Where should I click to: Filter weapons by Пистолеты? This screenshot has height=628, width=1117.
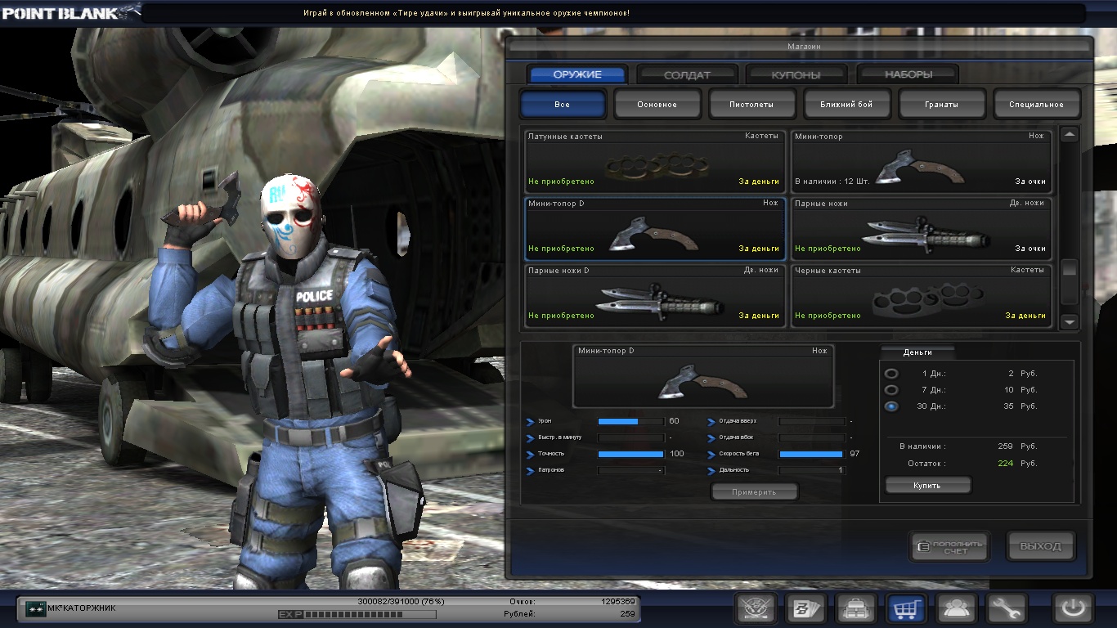tap(752, 105)
